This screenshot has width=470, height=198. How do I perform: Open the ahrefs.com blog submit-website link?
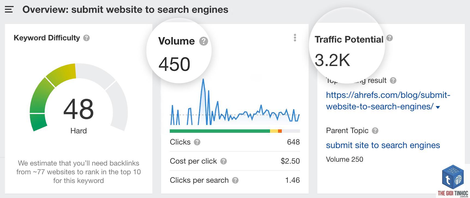tap(388, 101)
